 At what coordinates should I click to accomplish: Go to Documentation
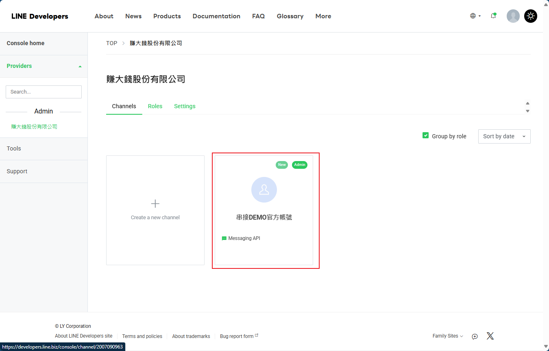(216, 16)
